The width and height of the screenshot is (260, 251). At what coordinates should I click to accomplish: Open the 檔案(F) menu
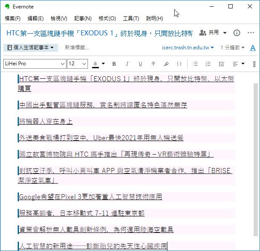click(x=13, y=18)
